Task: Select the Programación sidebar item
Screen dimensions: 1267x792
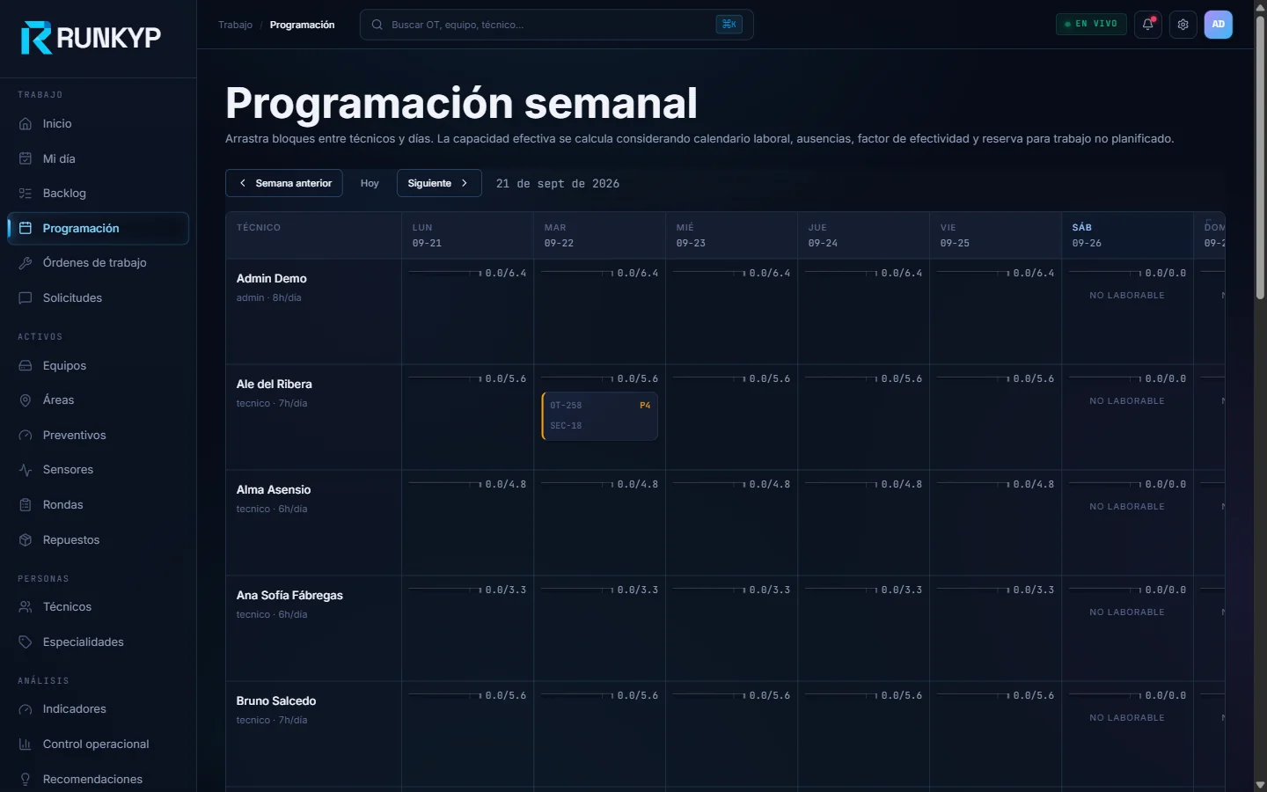Action: (99, 229)
